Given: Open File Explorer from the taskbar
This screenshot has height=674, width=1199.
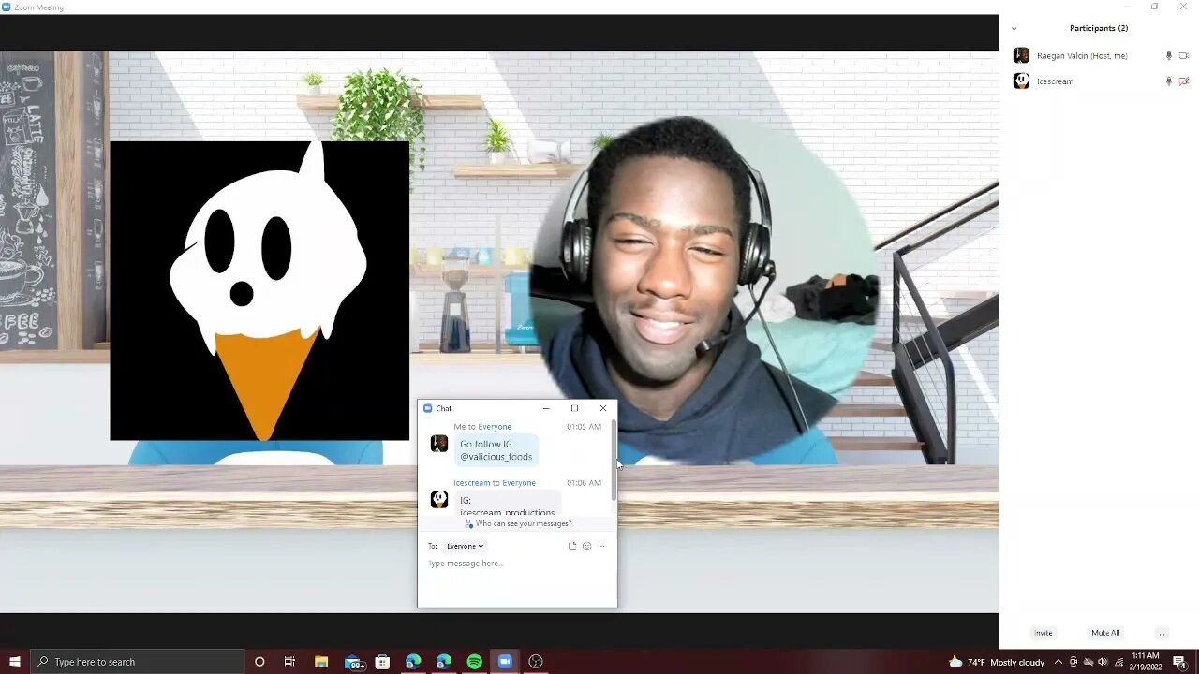Looking at the screenshot, I should click(320, 662).
